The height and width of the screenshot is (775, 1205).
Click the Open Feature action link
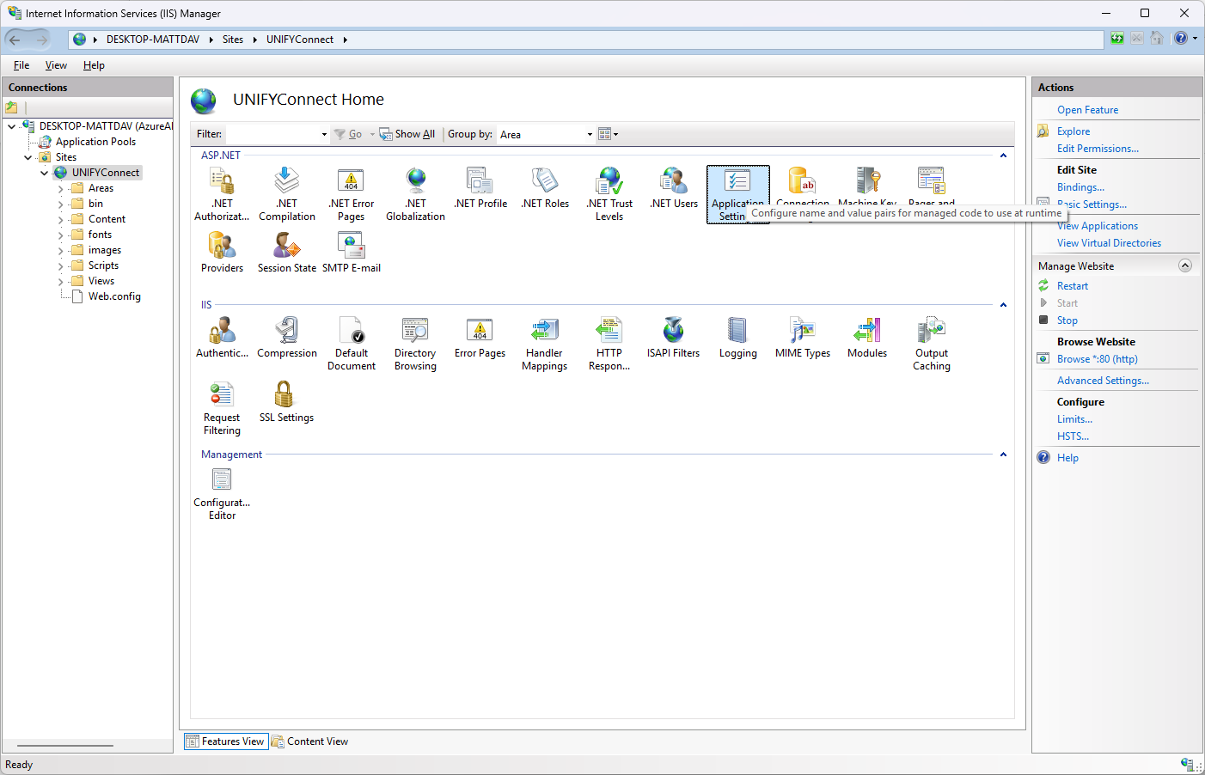coord(1087,110)
